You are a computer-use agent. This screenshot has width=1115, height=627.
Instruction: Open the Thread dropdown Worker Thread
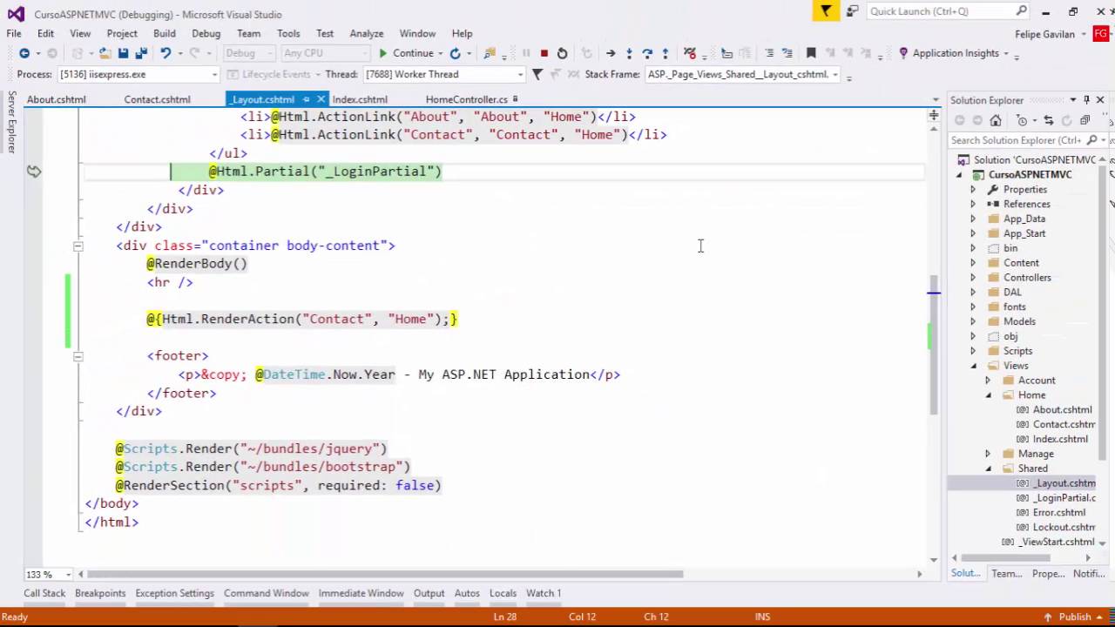pos(520,74)
